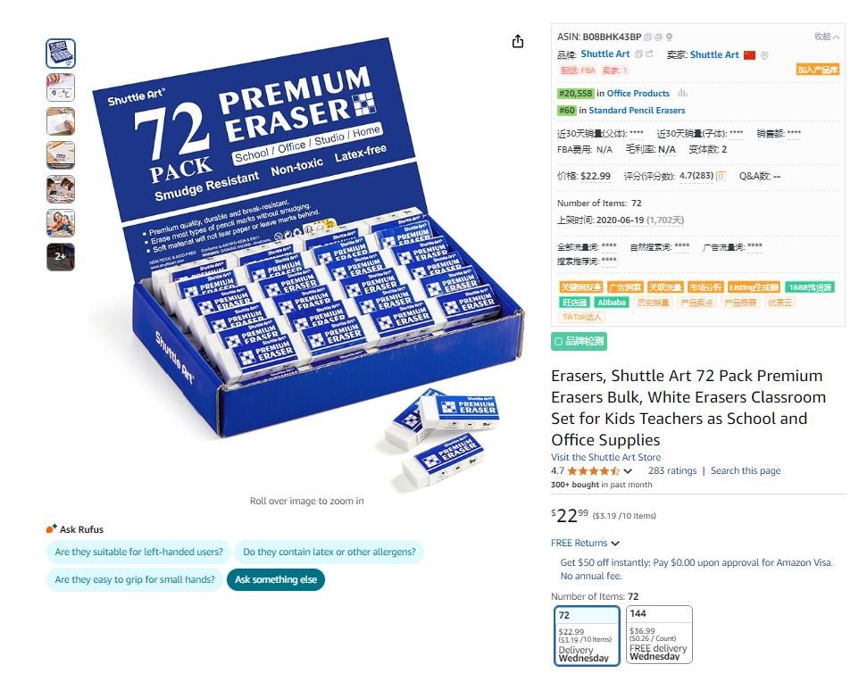Open brand in new window via external-link icon
The height and width of the screenshot is (673, 859).
pyautogui.click(x=650, y=54)
